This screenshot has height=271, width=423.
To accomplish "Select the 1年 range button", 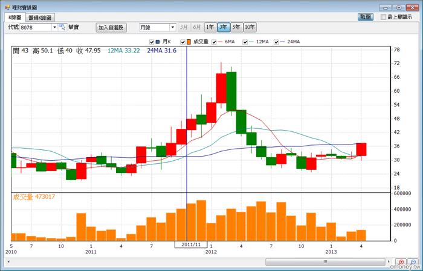I will pyautogui.click(x=210, y=27).
